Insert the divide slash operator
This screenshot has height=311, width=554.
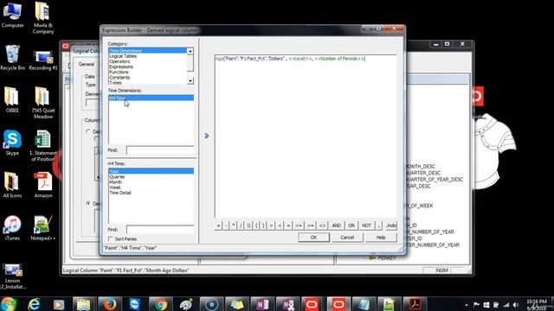[241, 225]
